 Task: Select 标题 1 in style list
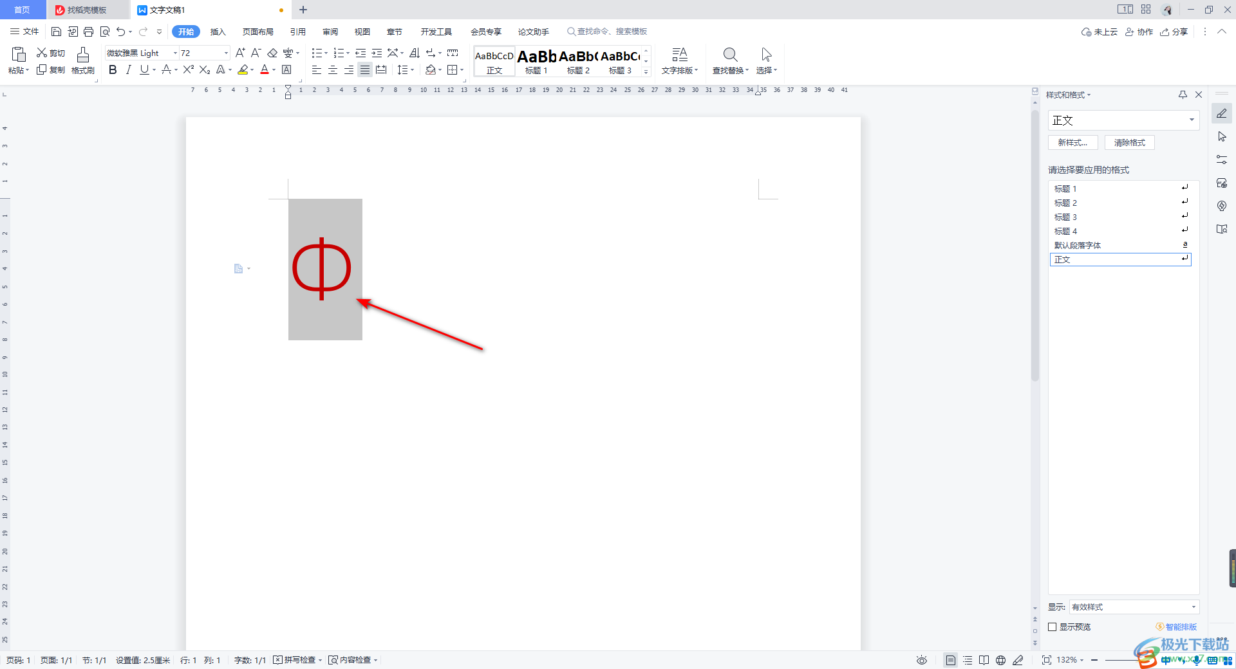pos(1120,188)
